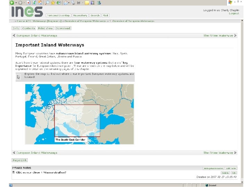Click the Download tab
The image size is (250, 187).
point(63,28)
